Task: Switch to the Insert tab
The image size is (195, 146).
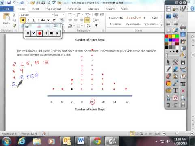Action: 35,9
